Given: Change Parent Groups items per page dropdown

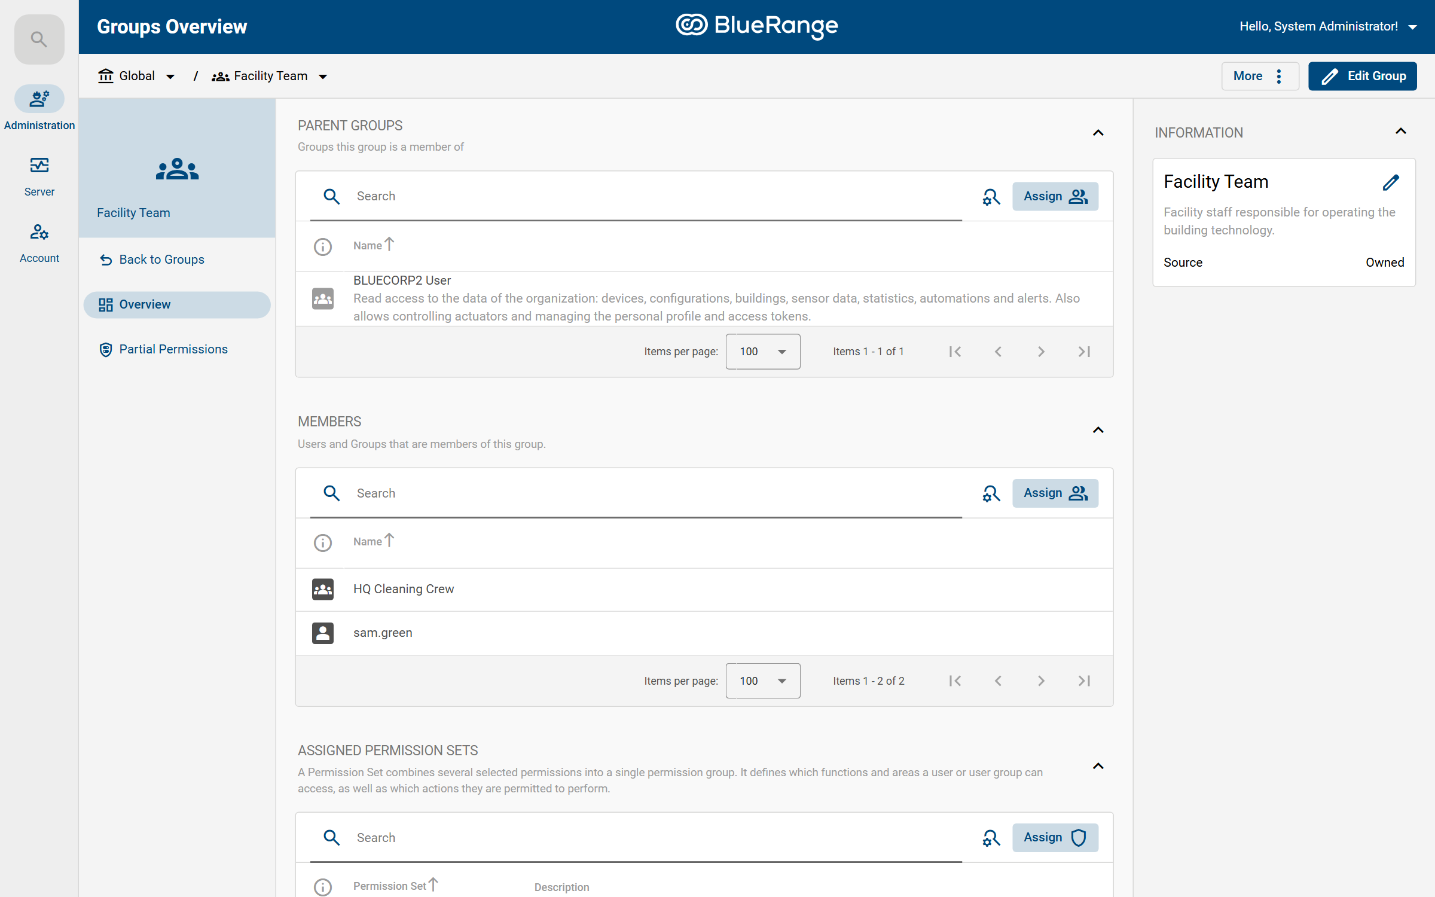Looking at the screenshot, I should tap(763, 352).
